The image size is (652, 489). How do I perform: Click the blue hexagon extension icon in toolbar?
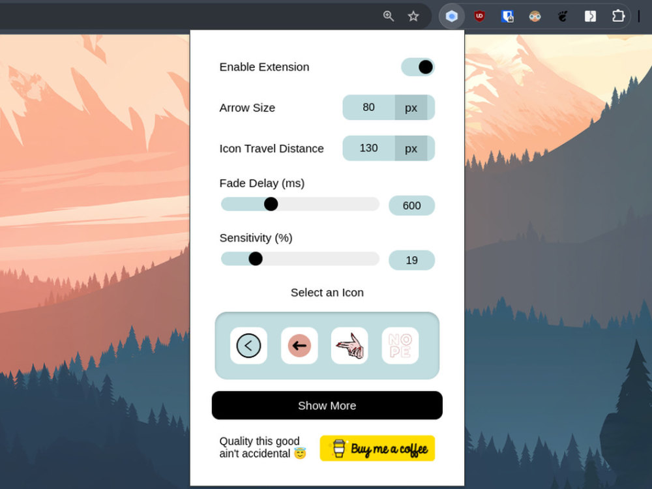[452, 16]
